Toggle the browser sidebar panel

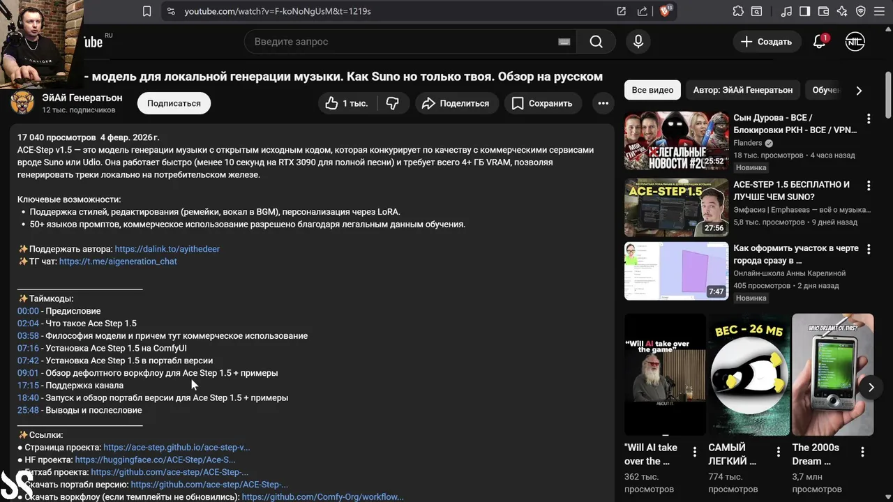click(804, 11)
